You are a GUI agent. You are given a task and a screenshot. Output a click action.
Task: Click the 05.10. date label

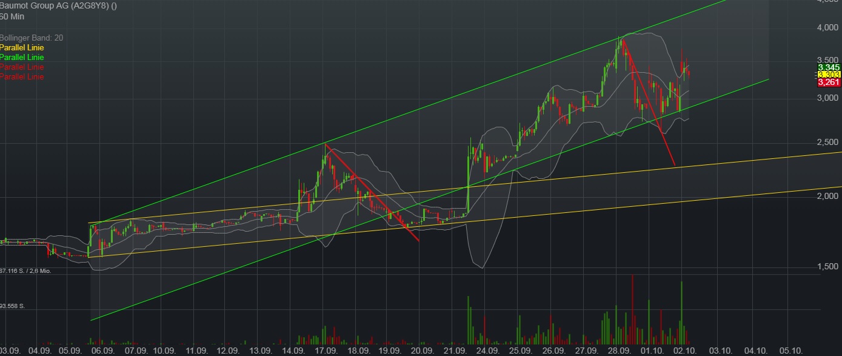coord(791,351)
